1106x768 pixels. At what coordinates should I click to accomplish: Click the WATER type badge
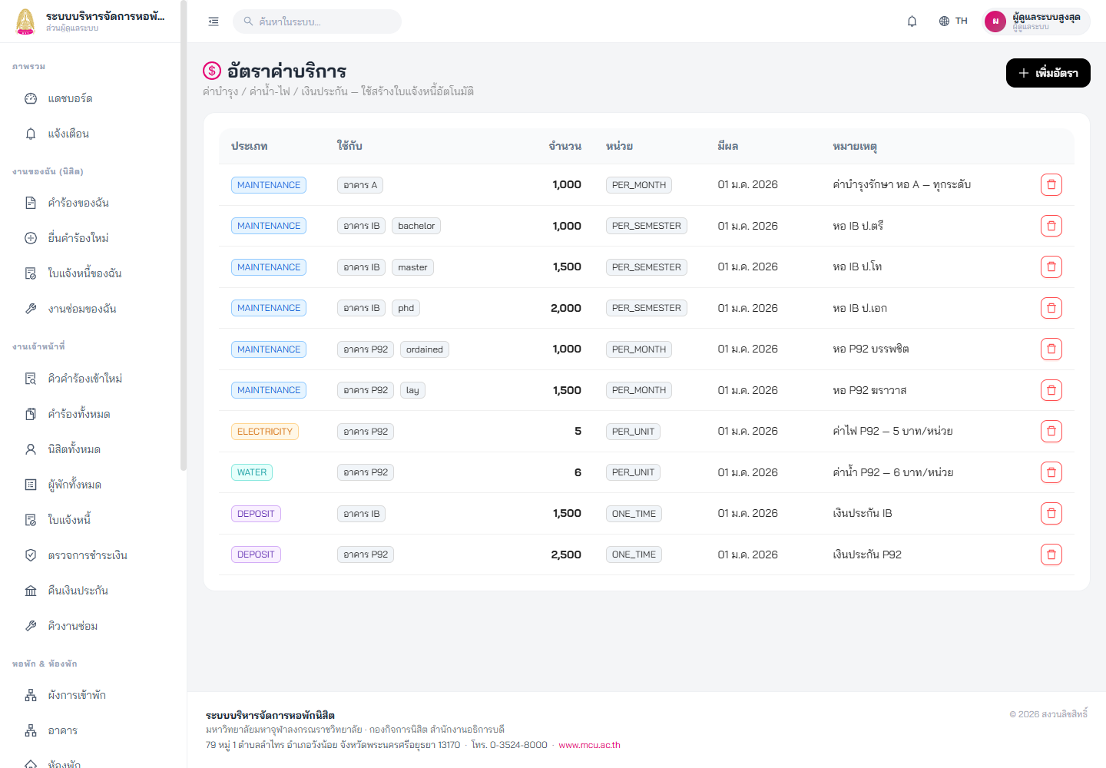[x=252, y=472]
